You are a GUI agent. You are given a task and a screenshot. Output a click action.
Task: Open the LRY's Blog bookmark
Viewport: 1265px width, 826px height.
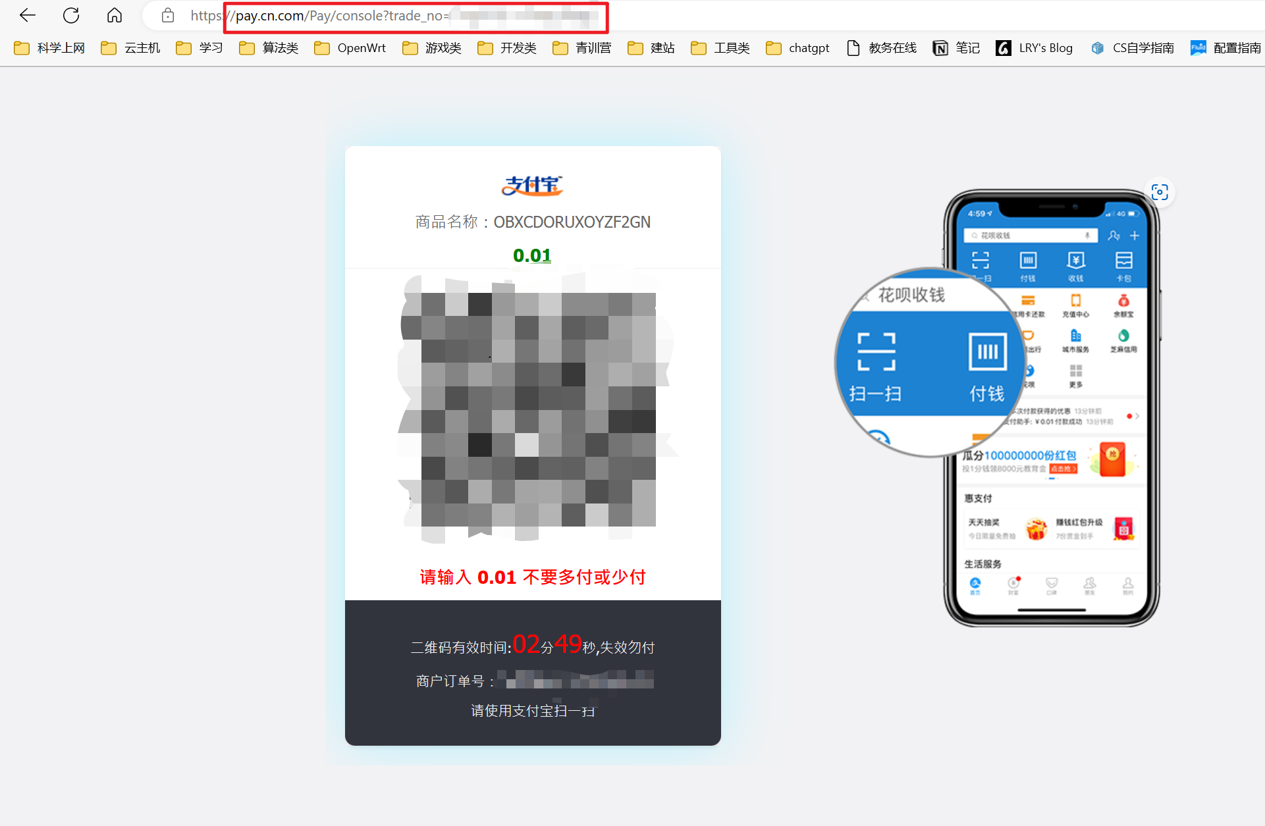[1035, 48]
